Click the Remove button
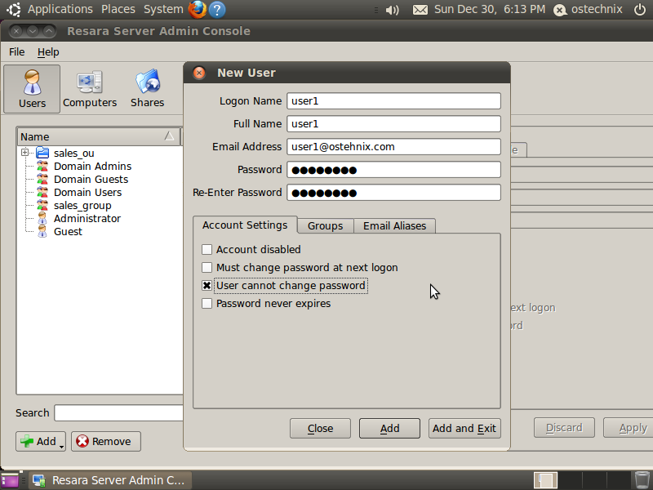Viewport: 653px width, 490px height. [x=106, y=441]
